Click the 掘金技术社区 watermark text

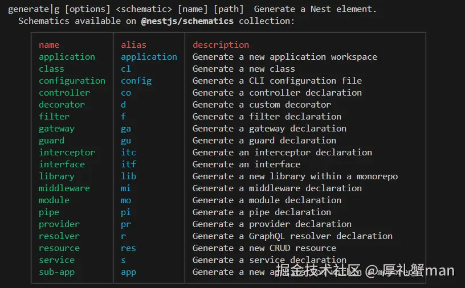pyautogui.click(x=319, y=270)
